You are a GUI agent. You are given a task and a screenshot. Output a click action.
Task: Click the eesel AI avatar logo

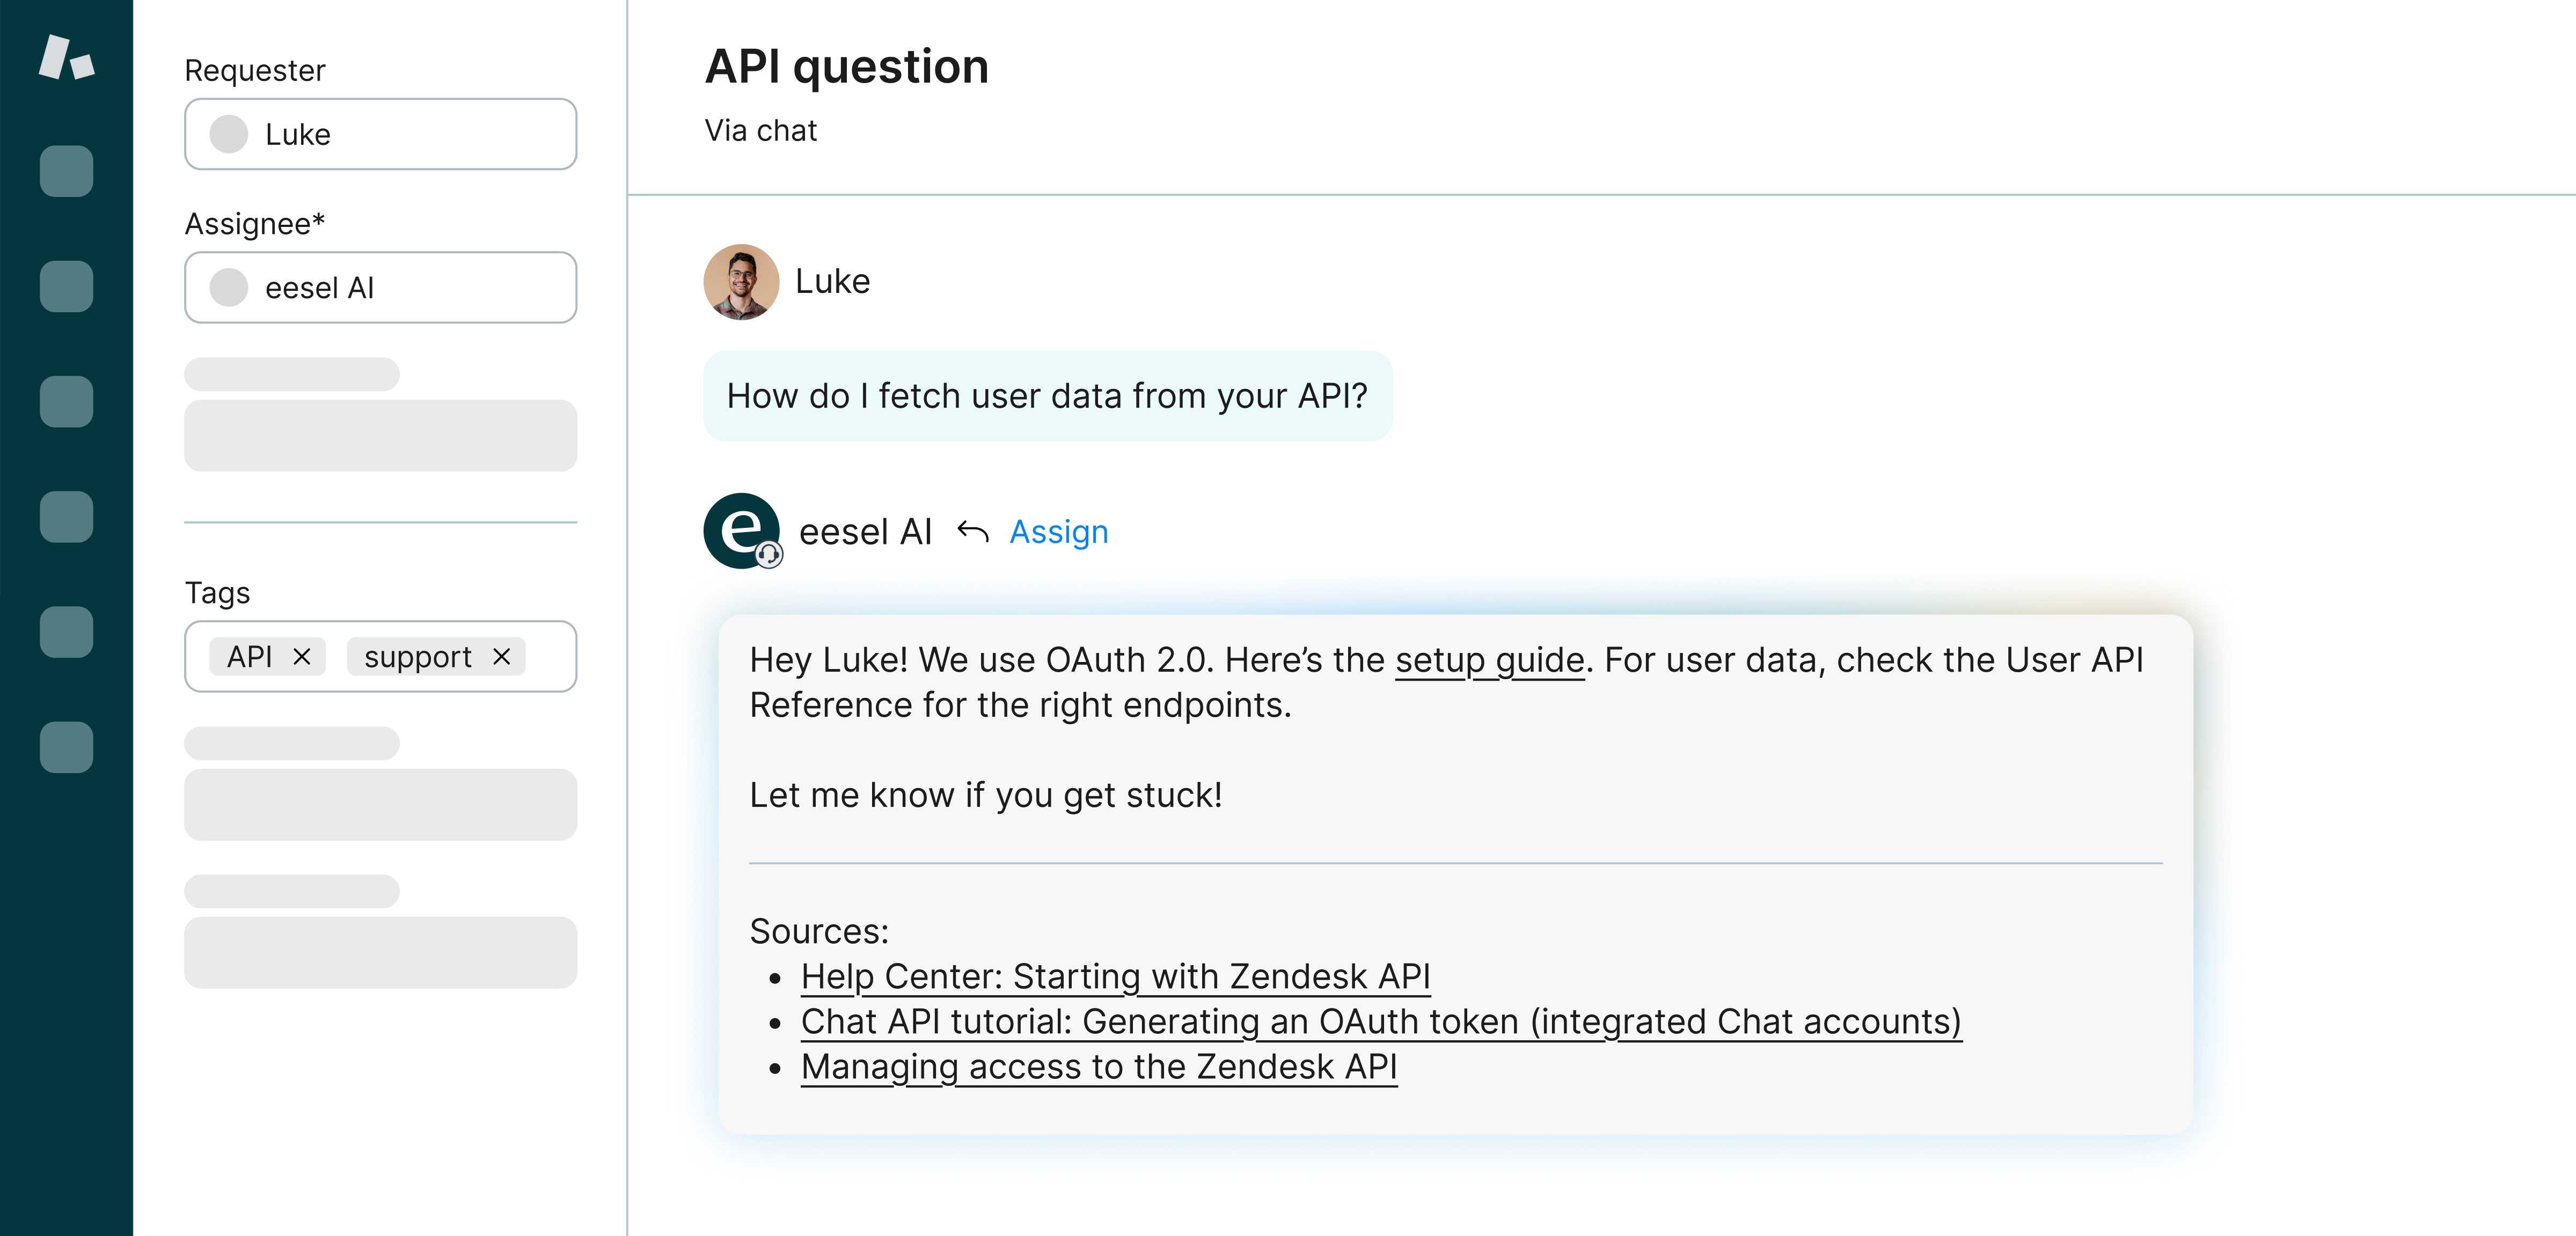(741, 530)
